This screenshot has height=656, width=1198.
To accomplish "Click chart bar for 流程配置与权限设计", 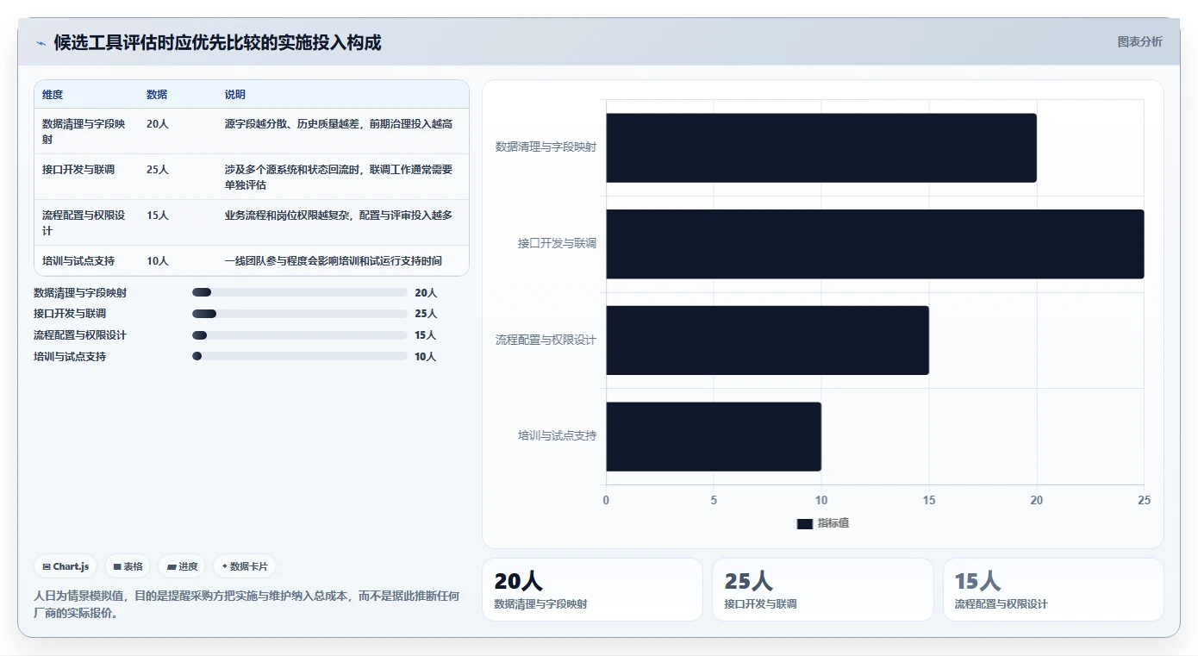I will pyautogui.click(x=767, y=340).
